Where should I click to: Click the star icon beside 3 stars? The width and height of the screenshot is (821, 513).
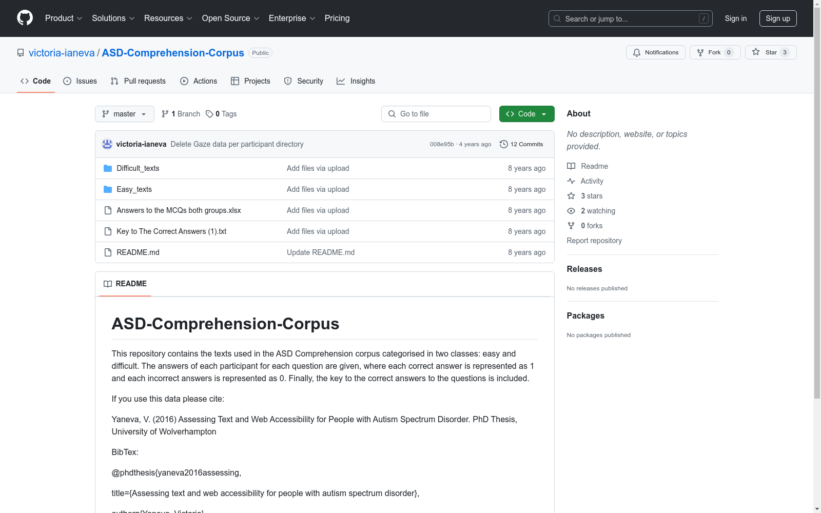[571, 196]
